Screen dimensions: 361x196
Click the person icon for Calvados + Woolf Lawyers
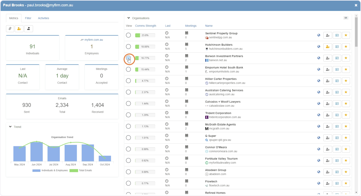click(328, 104)
